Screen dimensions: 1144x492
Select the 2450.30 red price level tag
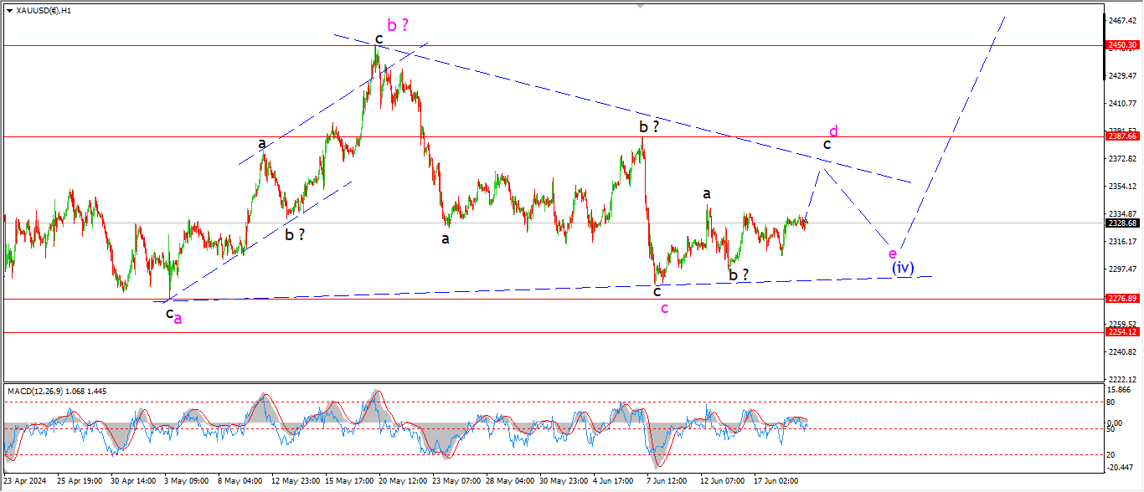1122,45
